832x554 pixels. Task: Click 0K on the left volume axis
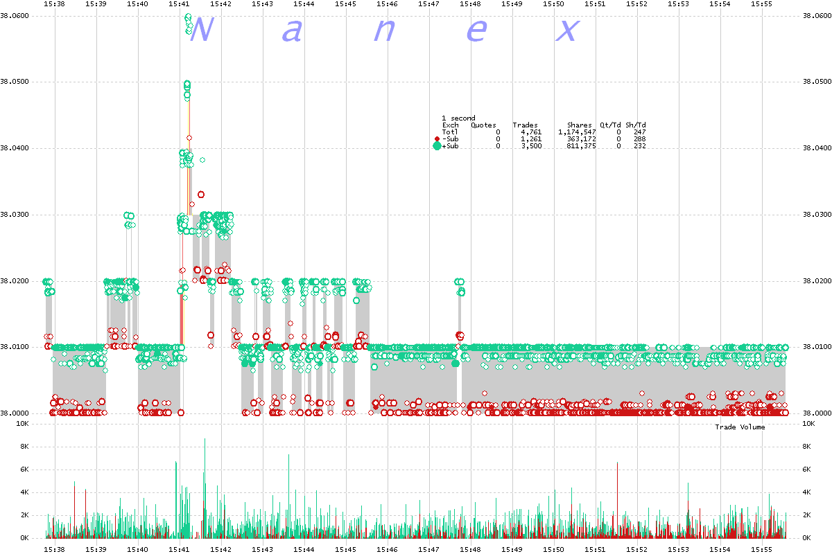[x=25, y=538]
